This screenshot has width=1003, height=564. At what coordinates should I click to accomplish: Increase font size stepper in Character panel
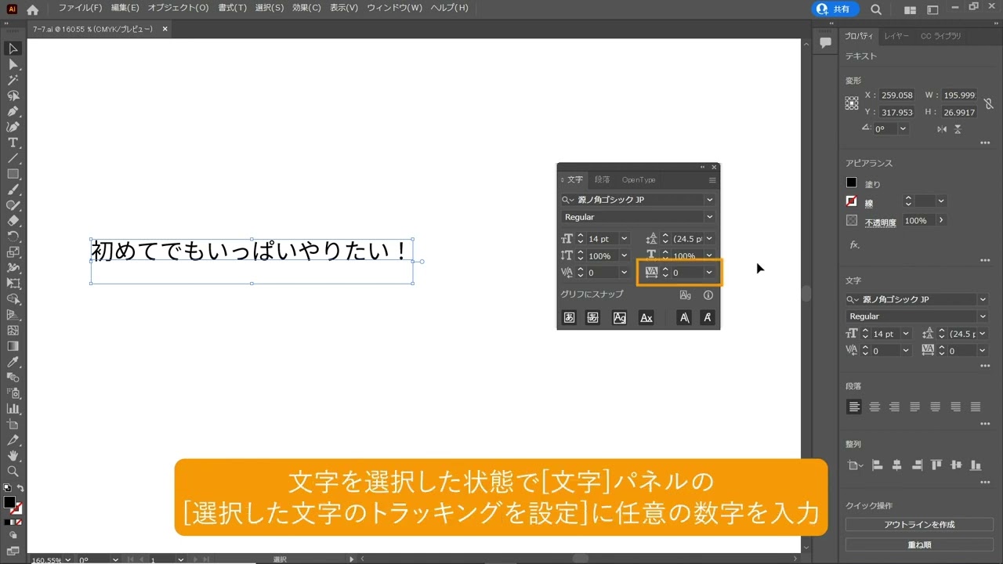click(x=581, y=236)
